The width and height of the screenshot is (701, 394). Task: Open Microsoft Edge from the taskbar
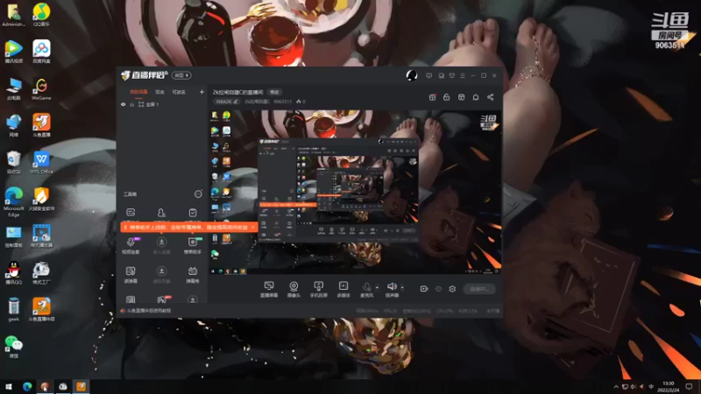click(x=27, y=386)
